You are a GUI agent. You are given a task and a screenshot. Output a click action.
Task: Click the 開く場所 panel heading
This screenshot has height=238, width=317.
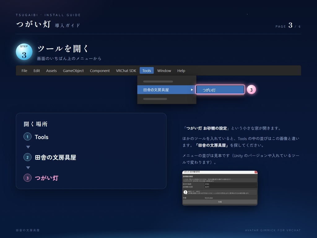36,124
